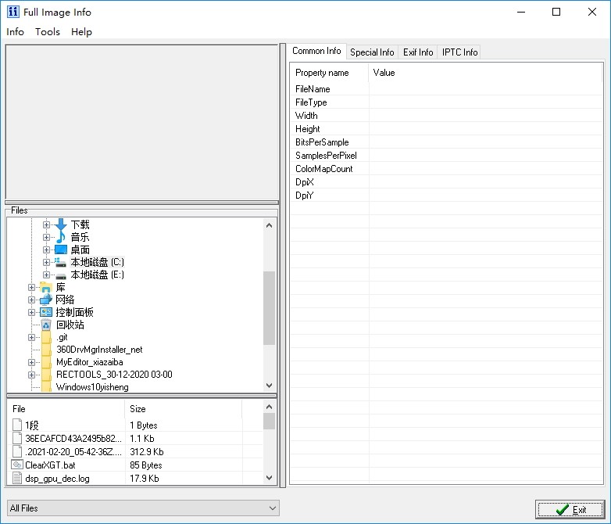Expand the 下载 tree node
The width and height of the screenshot is (611, 524).
(x=46, y=224)
